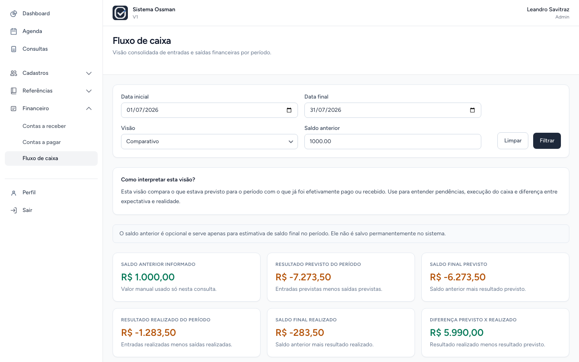Expand the Cadastros menu chevron

[x=89, y=73]
